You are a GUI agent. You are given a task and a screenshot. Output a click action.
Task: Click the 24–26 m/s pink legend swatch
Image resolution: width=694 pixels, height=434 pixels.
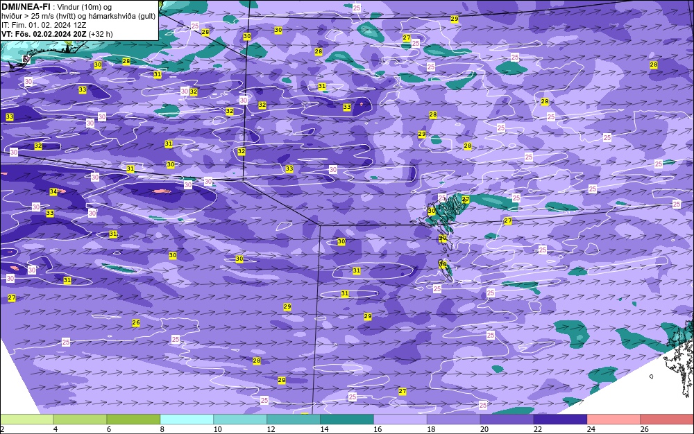tap(613, 419)
